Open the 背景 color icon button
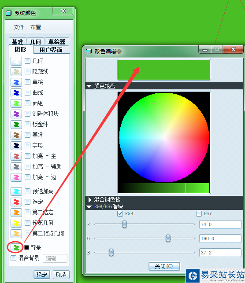 pyautogui.click(x=16, y=247)
